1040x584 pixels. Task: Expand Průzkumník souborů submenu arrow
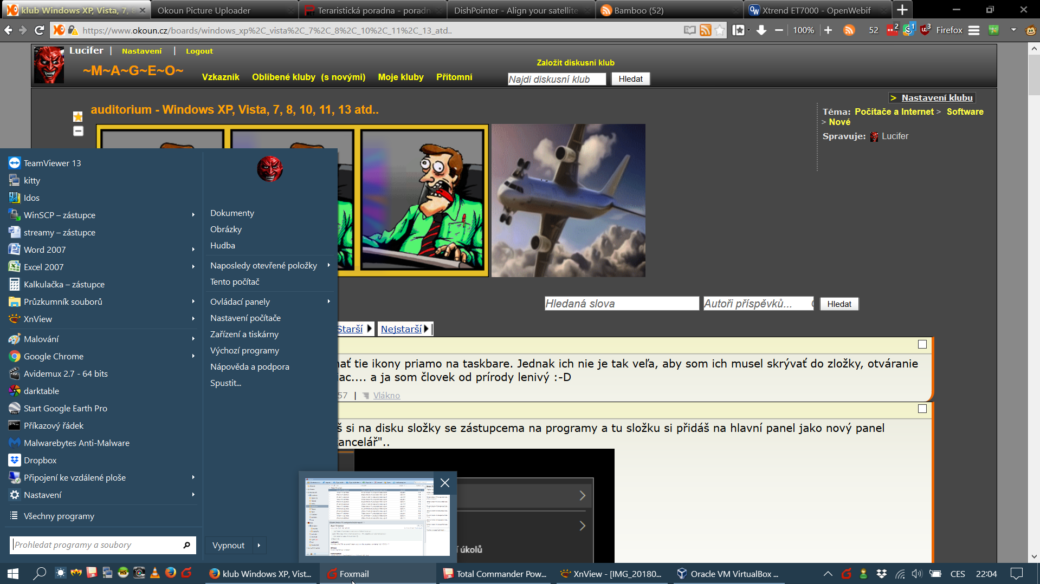[x=193, y=301]
